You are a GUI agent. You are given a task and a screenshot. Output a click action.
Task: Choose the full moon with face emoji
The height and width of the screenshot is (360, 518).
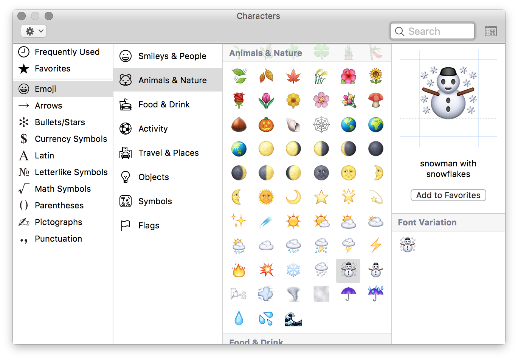tap(348, 173)
